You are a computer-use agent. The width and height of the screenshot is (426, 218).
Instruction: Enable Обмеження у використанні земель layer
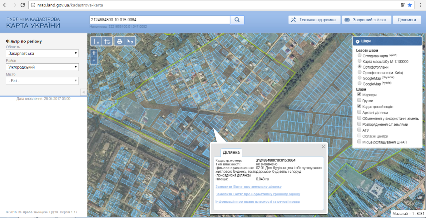359,118
